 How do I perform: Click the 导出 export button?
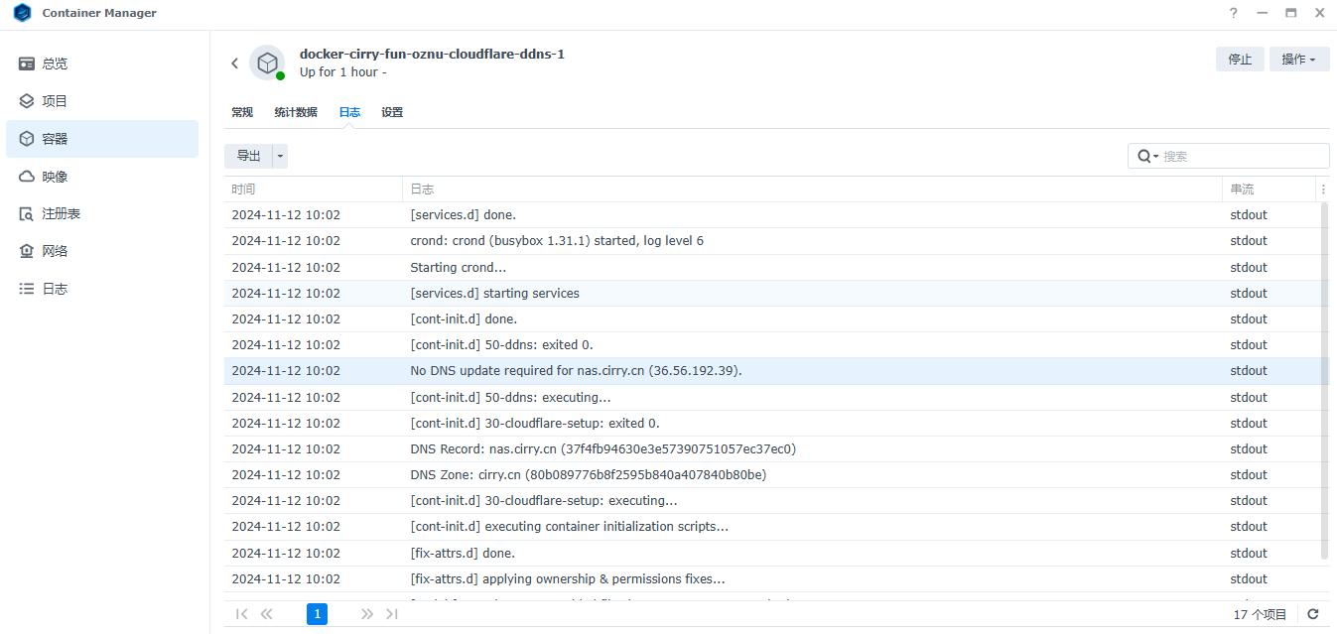coord(248,156)
